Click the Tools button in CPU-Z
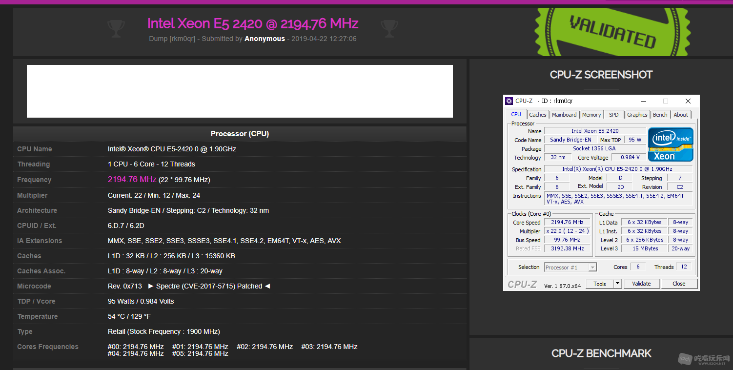Viewport: 733px width, 370px height. [600, 284]
